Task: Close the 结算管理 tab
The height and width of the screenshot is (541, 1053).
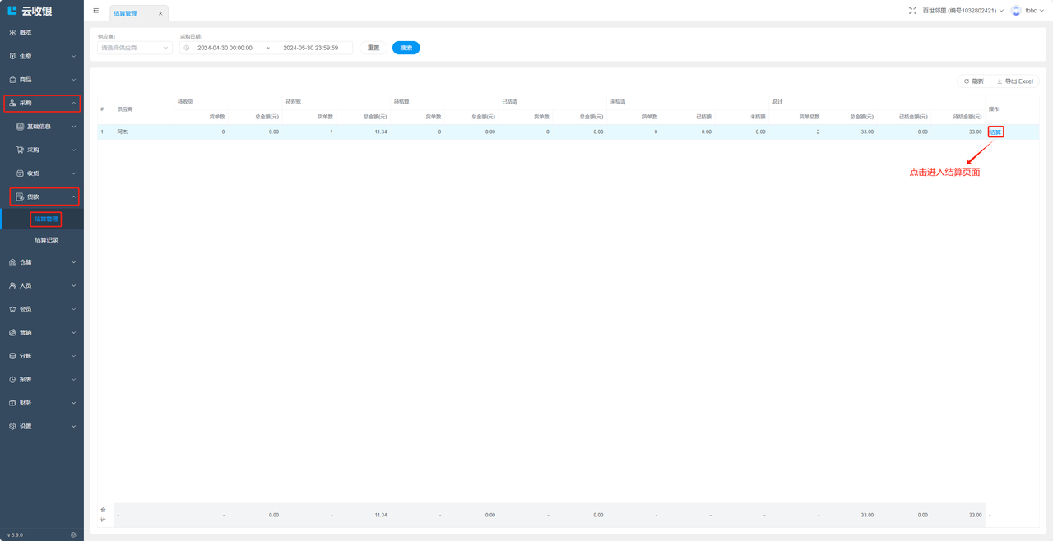Action: [160, 13]
